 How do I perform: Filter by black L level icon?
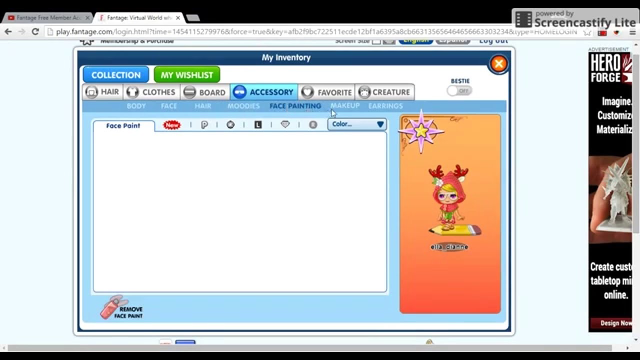(258, 125)
